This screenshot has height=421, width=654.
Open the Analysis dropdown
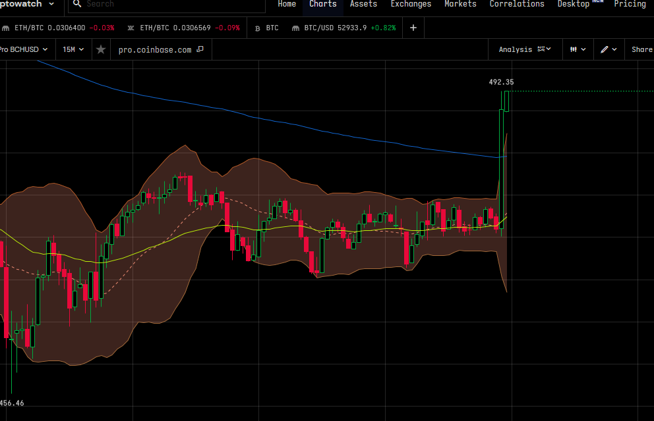525,49
